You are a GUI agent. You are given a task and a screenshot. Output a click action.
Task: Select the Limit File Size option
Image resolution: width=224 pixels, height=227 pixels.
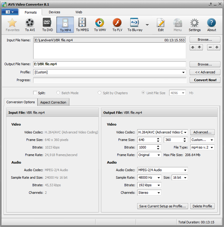pos(143,93)
